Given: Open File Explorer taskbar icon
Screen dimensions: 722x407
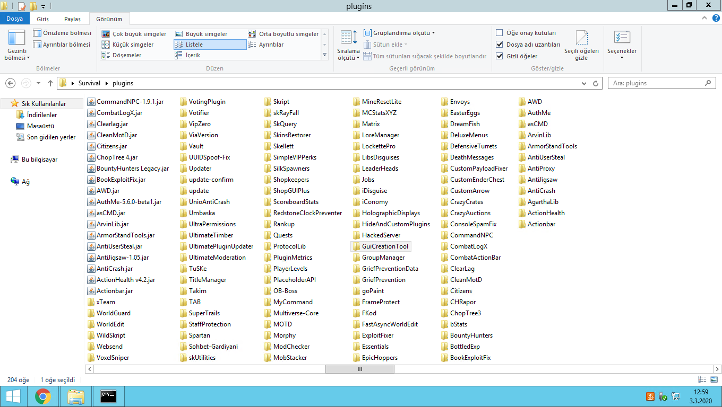Looking at the screenshot, I should (76, 396).
